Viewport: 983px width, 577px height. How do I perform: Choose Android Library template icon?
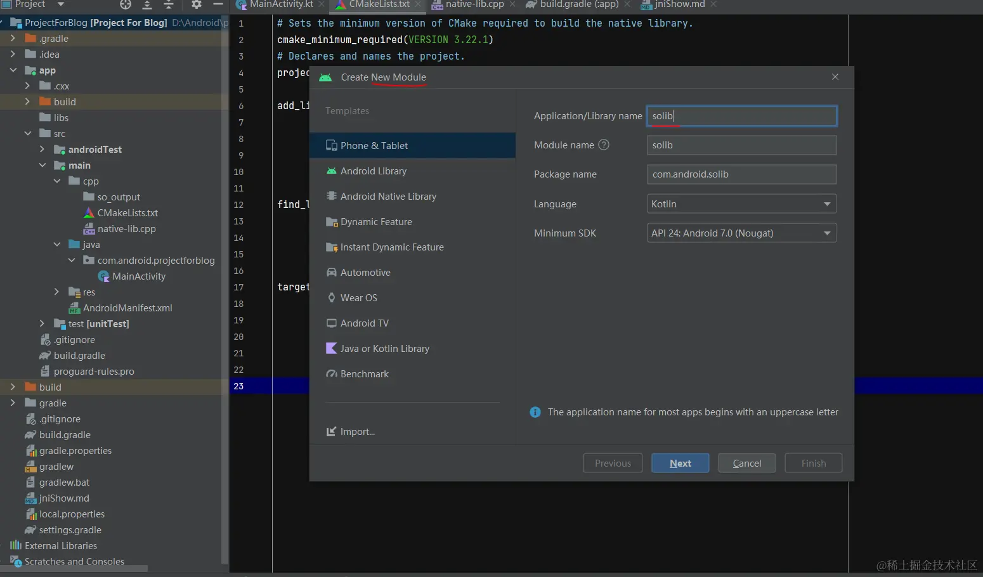click(331, 171)
